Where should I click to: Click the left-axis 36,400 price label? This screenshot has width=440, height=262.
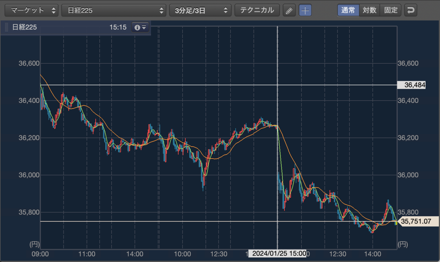29,101
